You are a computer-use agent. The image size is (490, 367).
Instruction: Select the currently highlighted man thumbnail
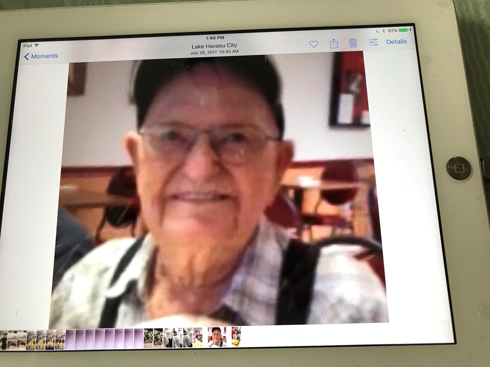pyautogui.click(x=217, y=337)
